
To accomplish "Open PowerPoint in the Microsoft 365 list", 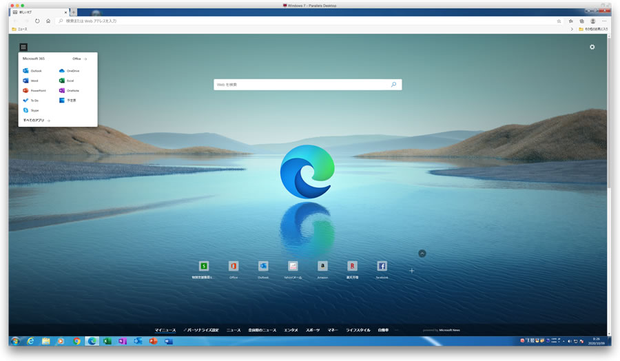I will coord(34,90).
